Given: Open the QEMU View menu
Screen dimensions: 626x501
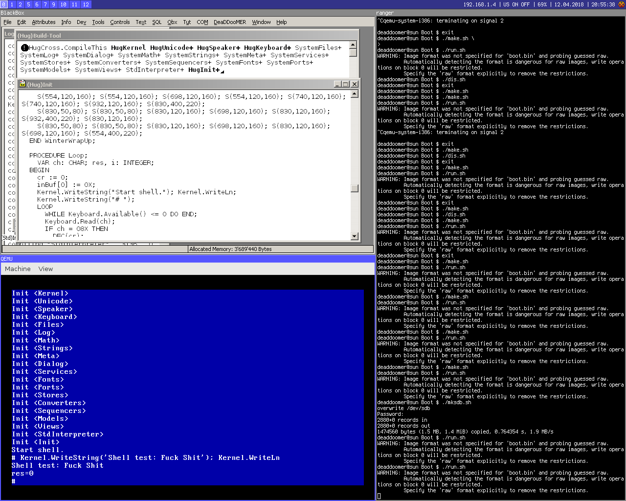Looking at the screenshot, I should (x=45, y=269).
